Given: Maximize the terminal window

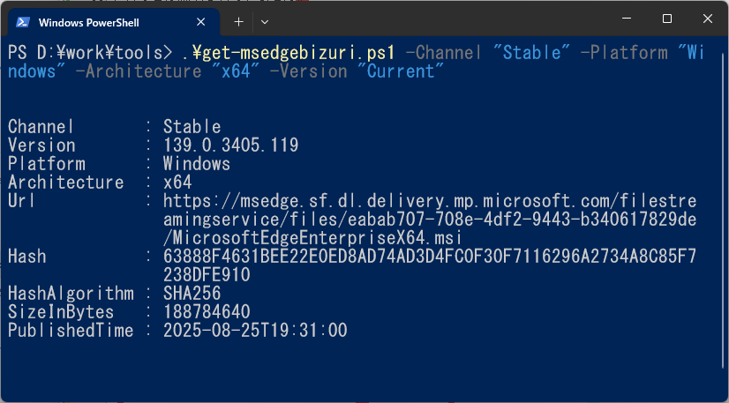Looking at the screenshot, I should [666, 19].
